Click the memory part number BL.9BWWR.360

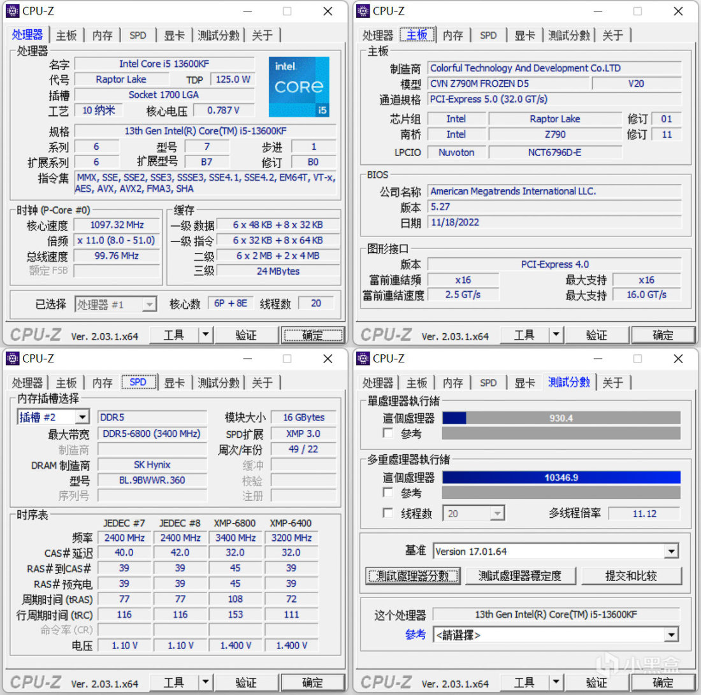coord(152,480)
